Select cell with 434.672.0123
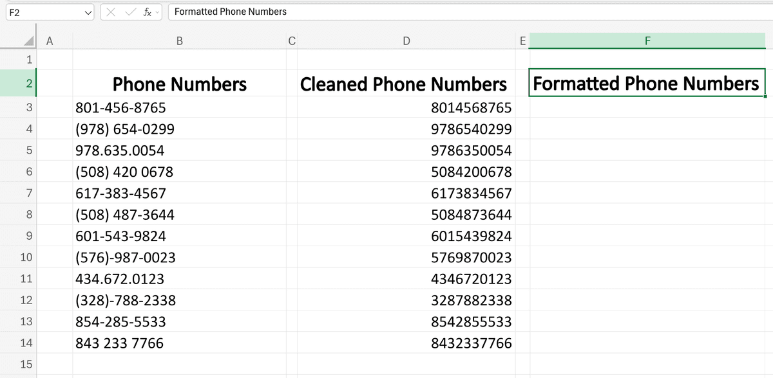Image resolution: width=773 pixels, height=378 pixels. click(179, 279)
